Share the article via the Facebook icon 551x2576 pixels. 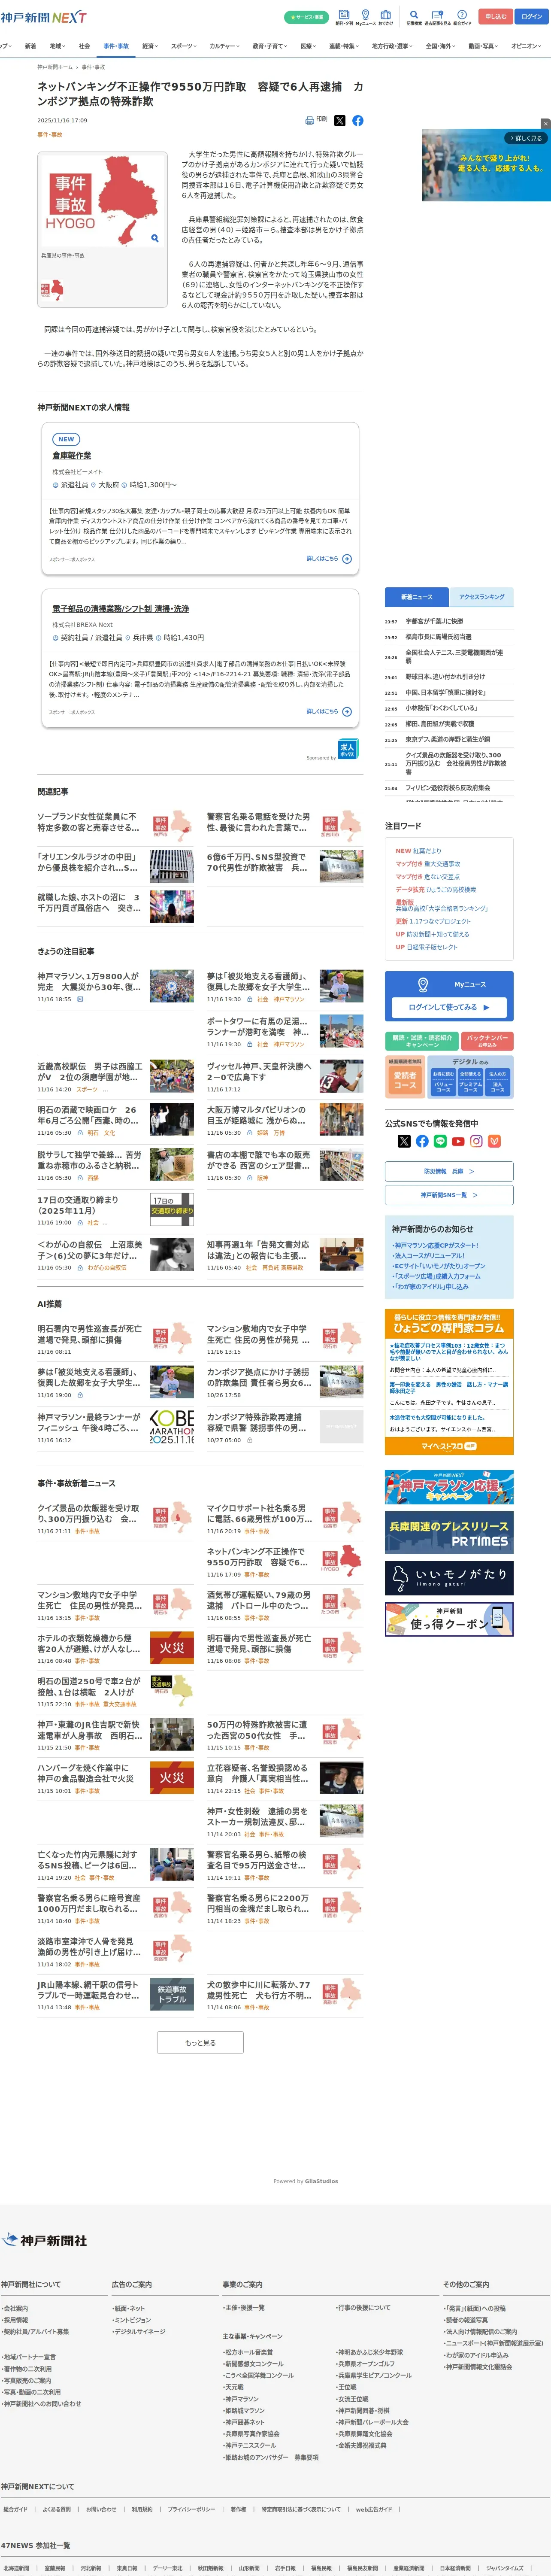[x=358, y=120]
